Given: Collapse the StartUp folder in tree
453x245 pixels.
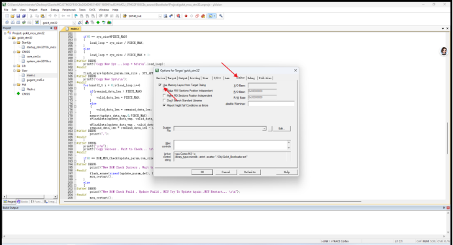Looking at the screenshot, I should pos(14,42).
